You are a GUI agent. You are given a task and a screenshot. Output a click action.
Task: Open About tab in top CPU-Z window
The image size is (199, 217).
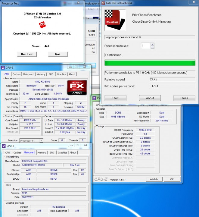point(72,74)
